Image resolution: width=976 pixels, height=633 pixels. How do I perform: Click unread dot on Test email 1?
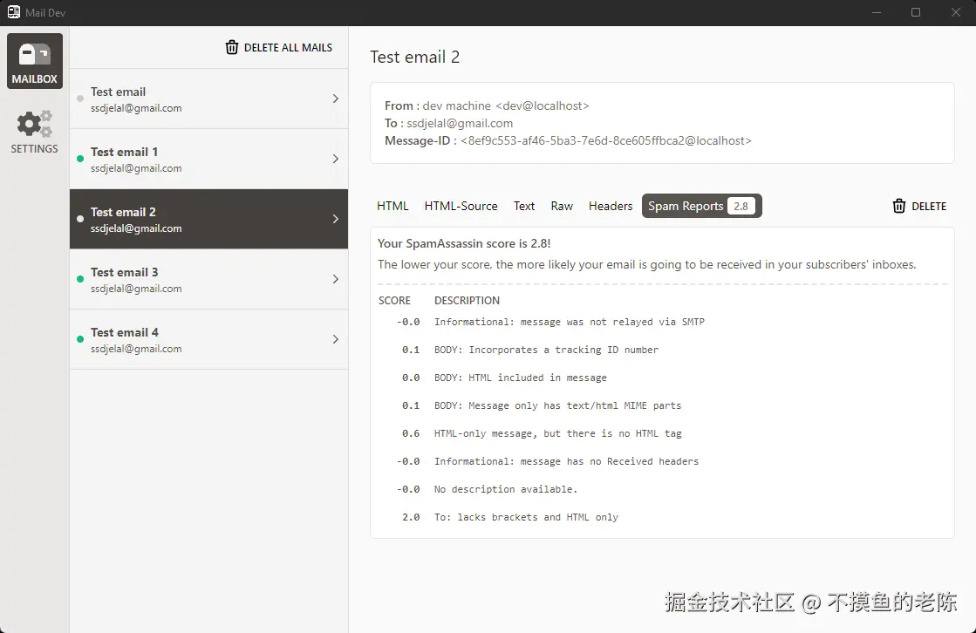tap(80, 159)
